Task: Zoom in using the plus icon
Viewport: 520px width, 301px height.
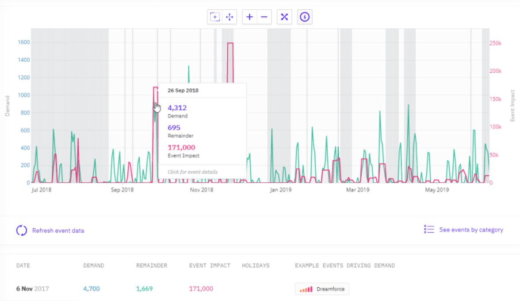Action: (x=249, y=16)
